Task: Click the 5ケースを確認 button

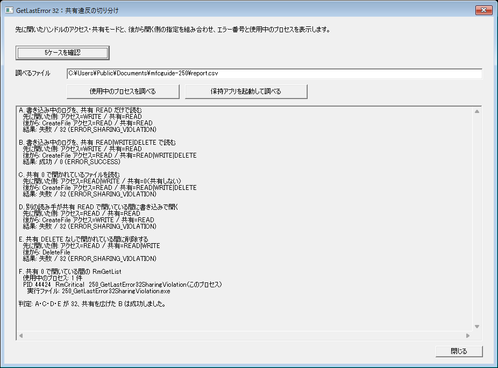Action: point(62,53)
